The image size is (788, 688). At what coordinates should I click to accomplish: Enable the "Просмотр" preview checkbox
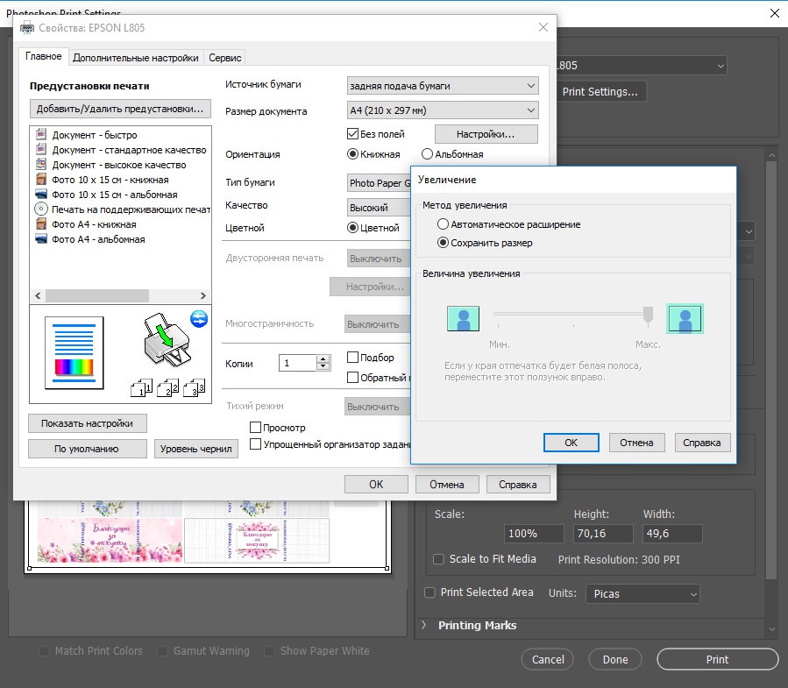click(x=256, y=428)
